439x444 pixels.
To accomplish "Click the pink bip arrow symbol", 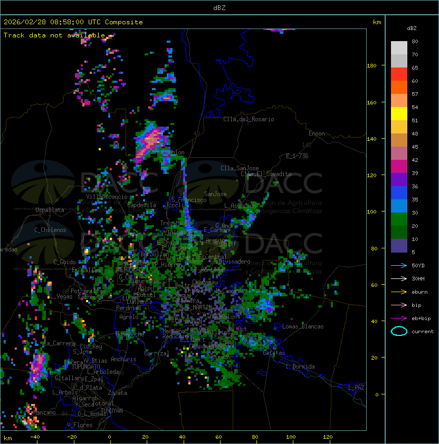I will coord(399,305).
